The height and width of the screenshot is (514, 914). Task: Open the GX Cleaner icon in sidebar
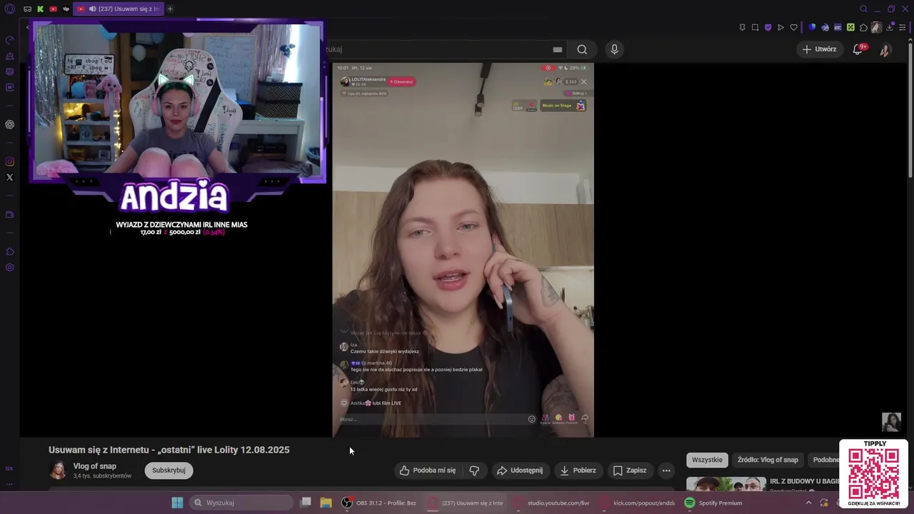[x=9, y=56]
